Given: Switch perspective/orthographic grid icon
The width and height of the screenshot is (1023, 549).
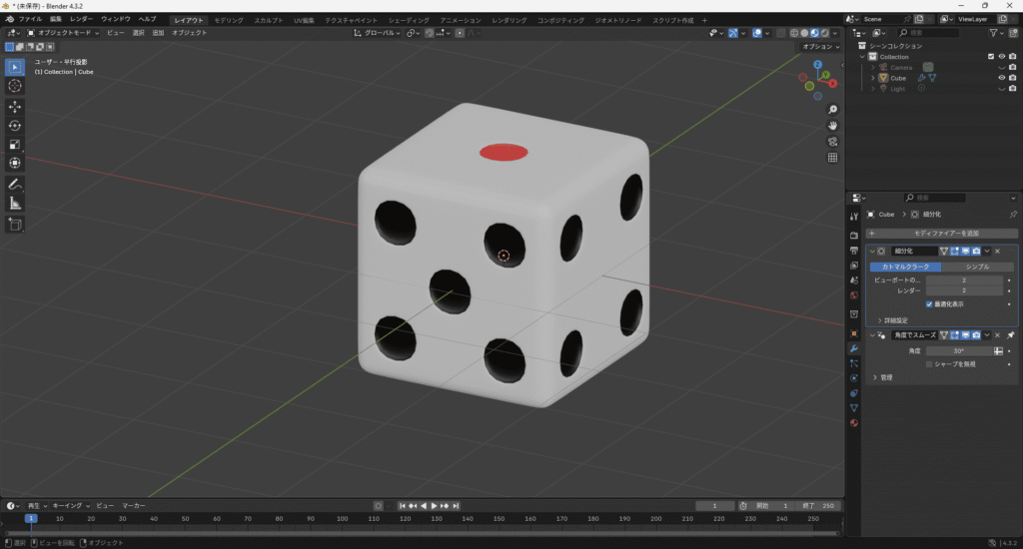Looking at the screenshot, I should 832,157.
